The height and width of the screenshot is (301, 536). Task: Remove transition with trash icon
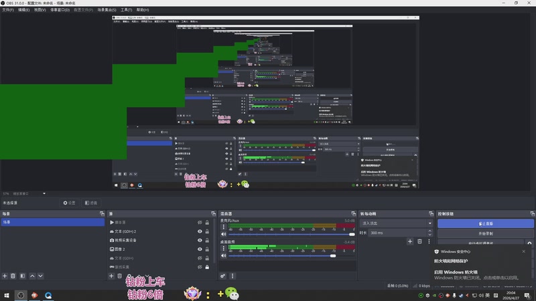coord(420,241)
